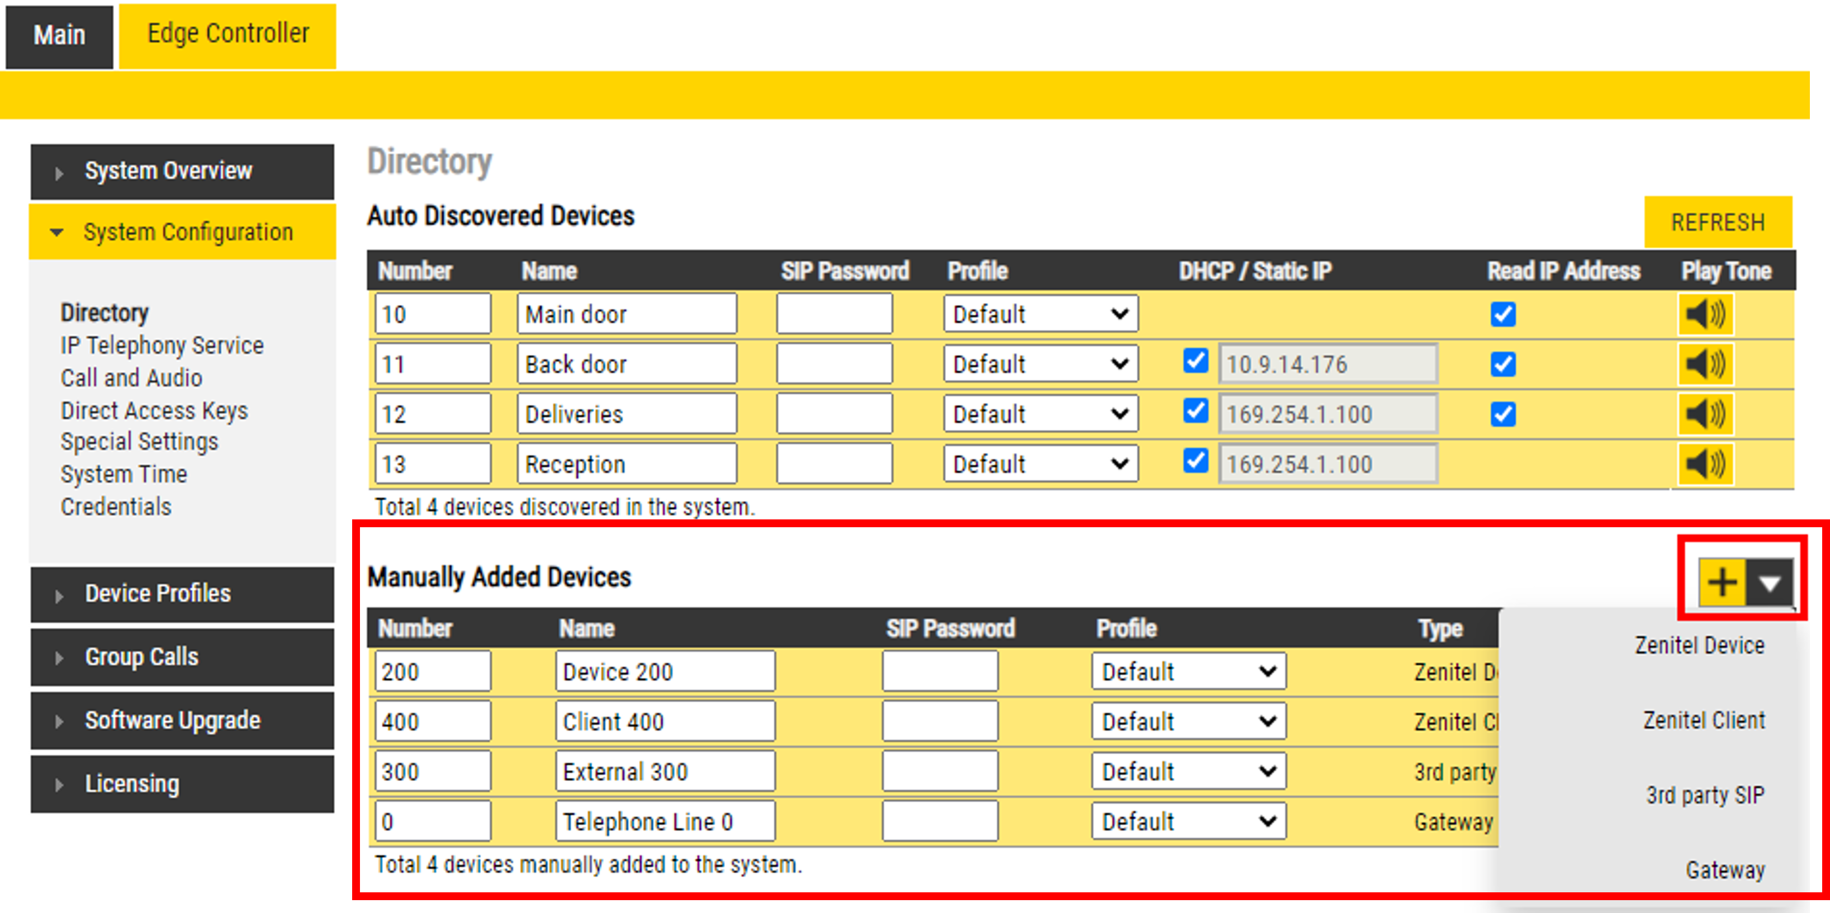Click the REFRESH button

[x=1717, y=223]
